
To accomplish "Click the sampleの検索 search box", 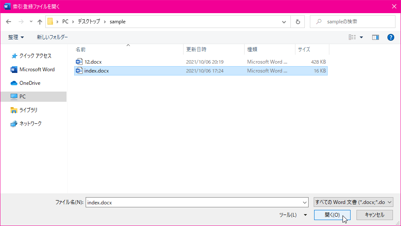I will (x=353, y=22).
